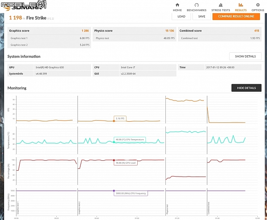The height and width of the screenshot is (220, 267).
Task: Click the CPU Frequency graph marker
Action: pos(114,191)
